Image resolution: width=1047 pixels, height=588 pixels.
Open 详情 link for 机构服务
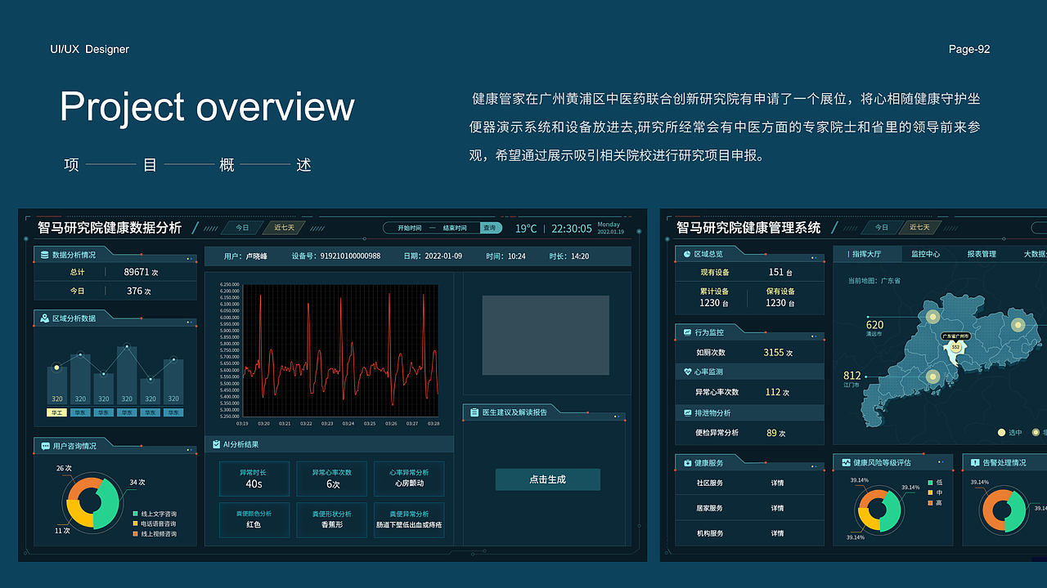tap(777, 533)
